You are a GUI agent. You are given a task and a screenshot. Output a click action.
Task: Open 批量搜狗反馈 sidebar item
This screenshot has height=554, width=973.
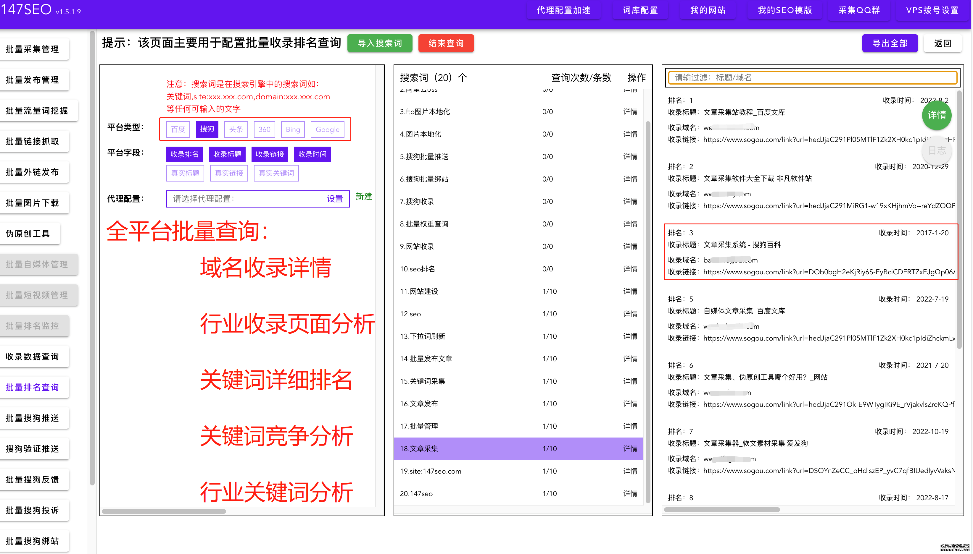34,480
